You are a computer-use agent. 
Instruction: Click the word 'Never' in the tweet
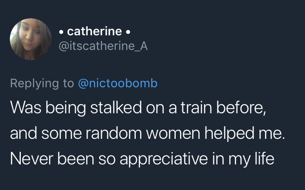pos(27,158)
